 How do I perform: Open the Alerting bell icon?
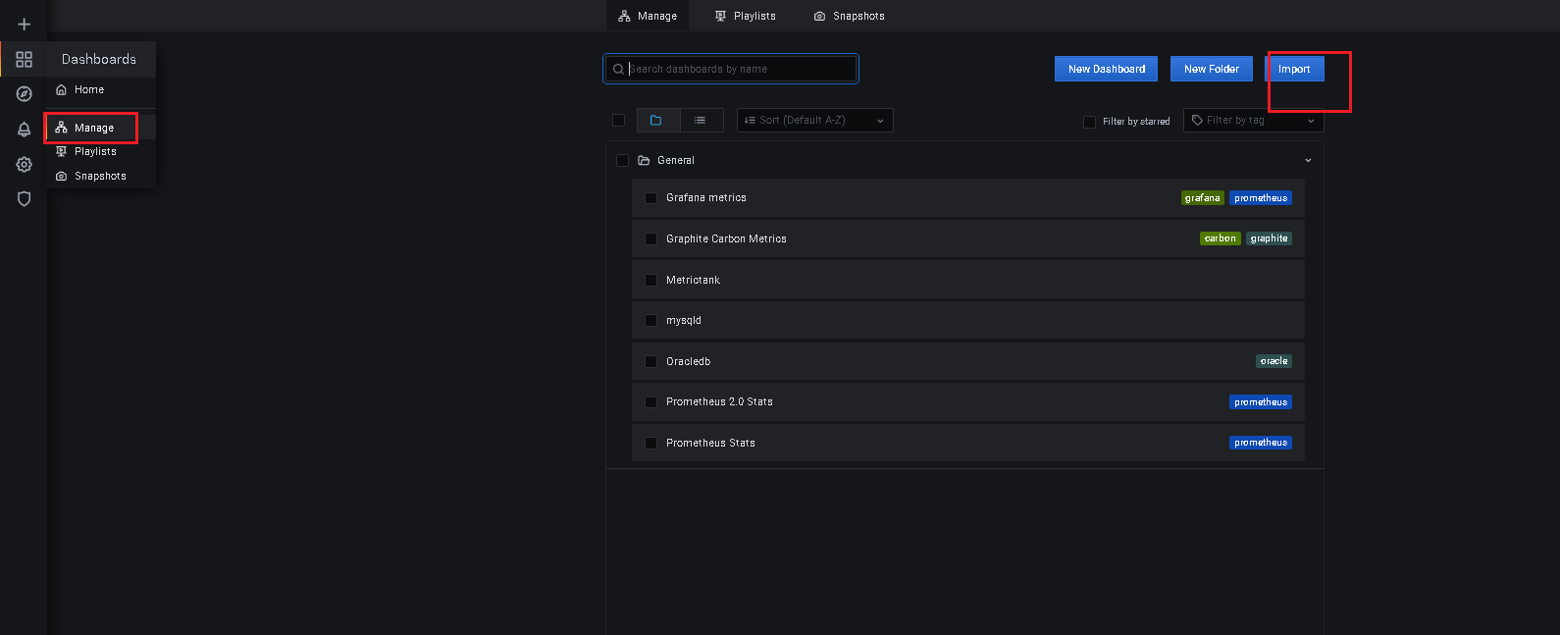[25, 130]
